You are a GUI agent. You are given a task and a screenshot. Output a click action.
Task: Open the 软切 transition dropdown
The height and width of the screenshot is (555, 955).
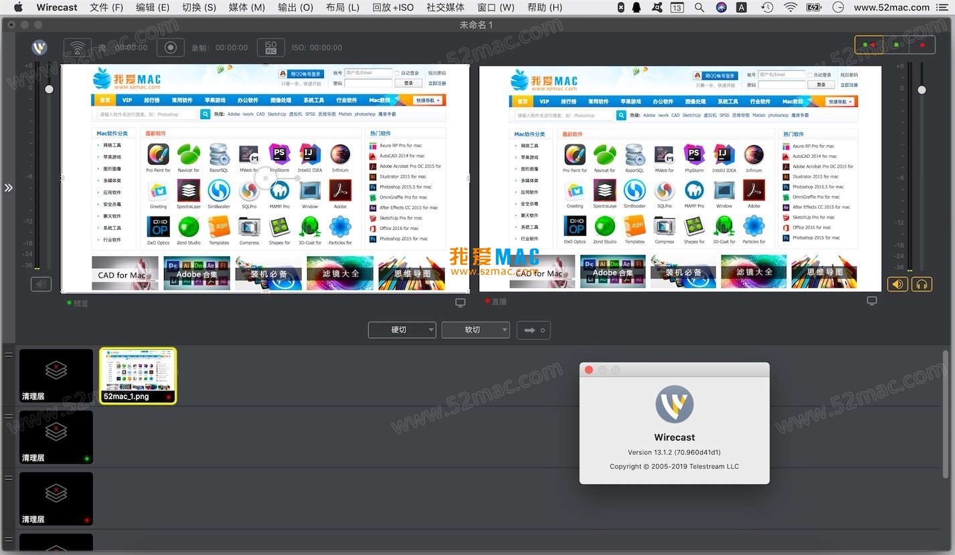[x=475, y=330]
